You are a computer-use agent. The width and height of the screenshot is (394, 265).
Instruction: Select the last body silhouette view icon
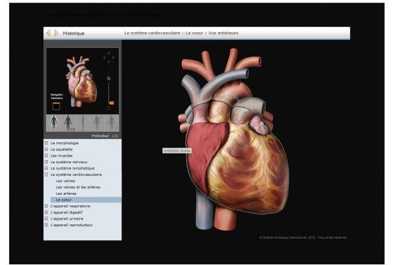tap(112, 123)
